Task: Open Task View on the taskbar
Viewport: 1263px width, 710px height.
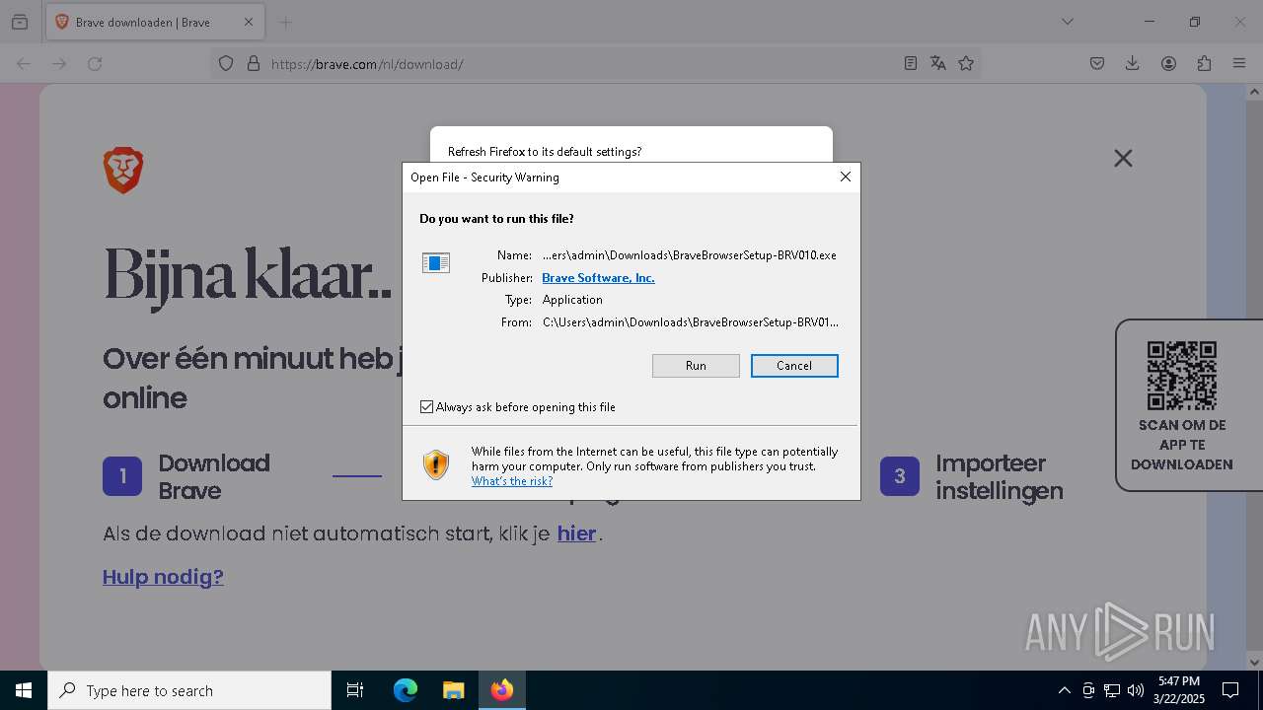Action: click(x=355, y=690)
